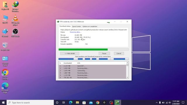Open the Internet Download Manager desktop shortcut
The image size is (187, 105).
pyautogui.click(x=15, y=6)
